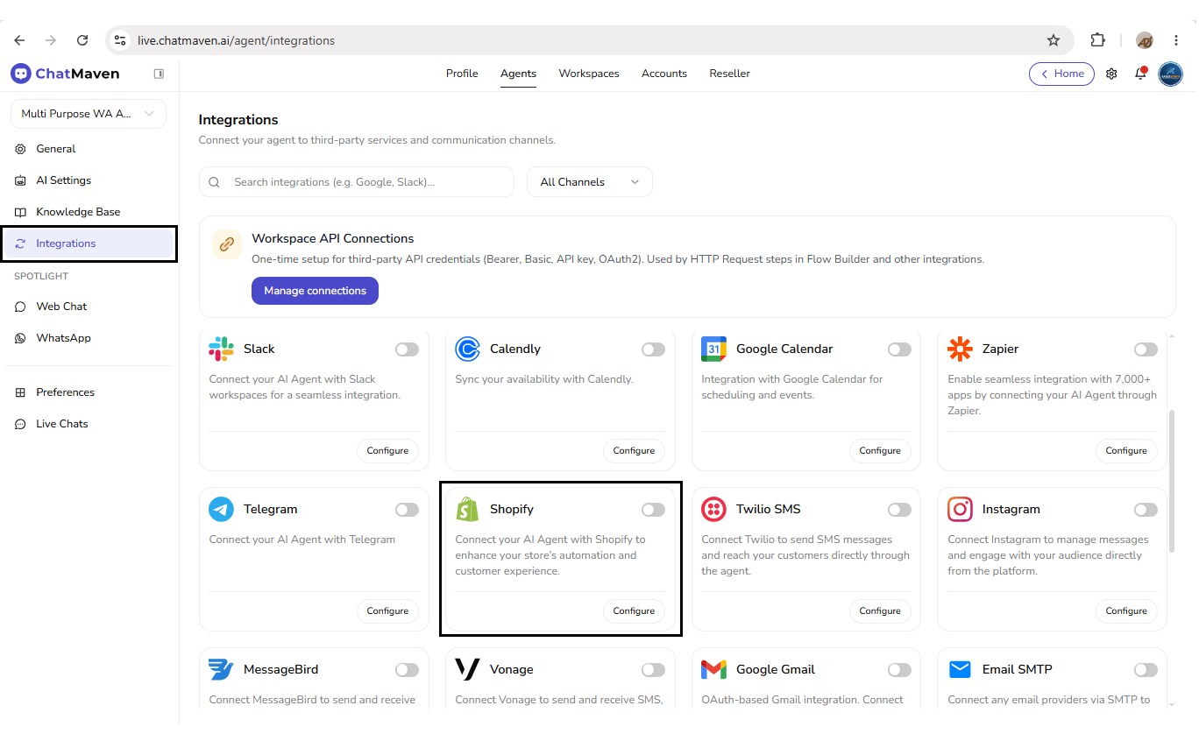Configure the Slack integration
The height and width of the screenshot is (755, 1199).
point(387,450)
